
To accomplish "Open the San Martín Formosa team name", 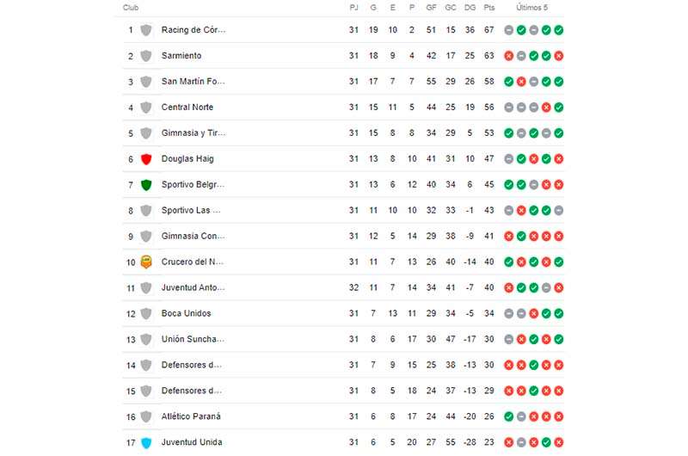I will pyautogui.click(x=193, y=81).
